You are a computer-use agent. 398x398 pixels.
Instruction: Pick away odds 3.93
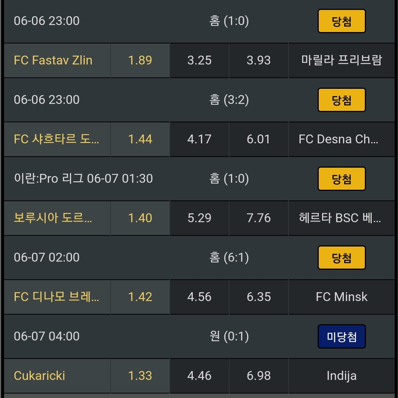[x=259, y=60]
